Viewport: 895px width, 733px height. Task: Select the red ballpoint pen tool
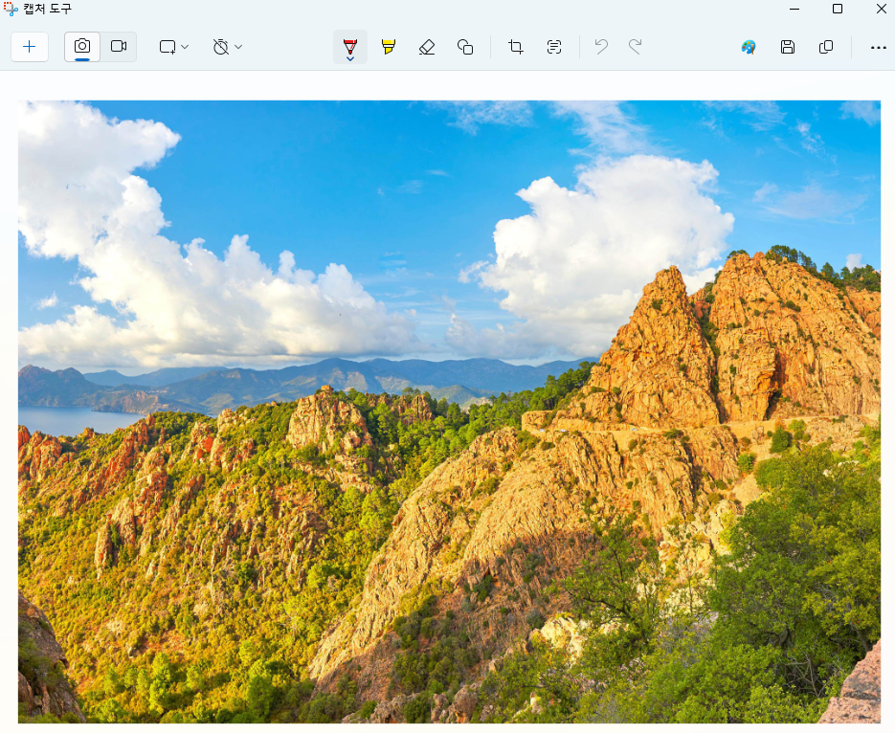[350, 46]
